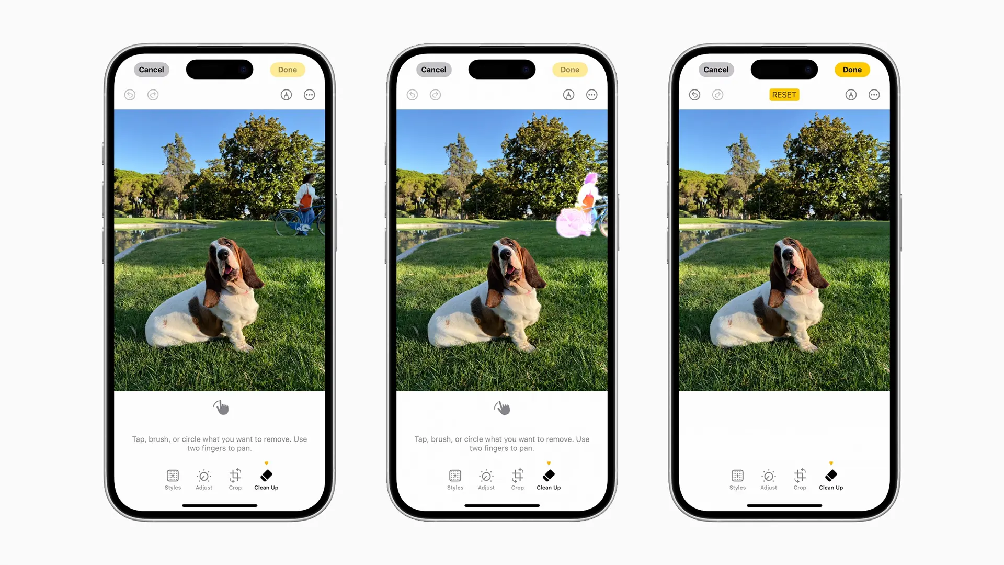This screenshot has height=565, width=1004.
Task: Select the Crop tool
Action: pyautogui.click(x=234, y=478)
